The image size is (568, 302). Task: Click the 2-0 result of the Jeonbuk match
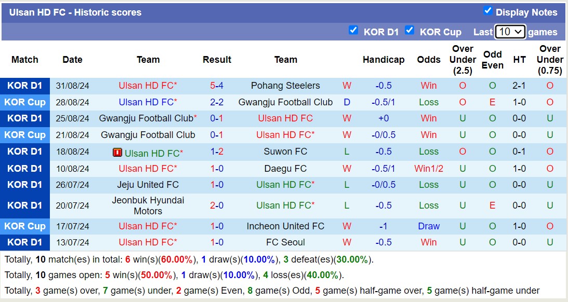point(217,205)
